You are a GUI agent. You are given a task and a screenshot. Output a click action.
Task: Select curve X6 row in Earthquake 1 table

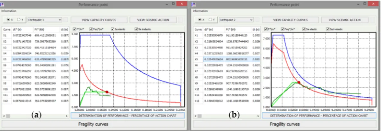tap(35, 65)
